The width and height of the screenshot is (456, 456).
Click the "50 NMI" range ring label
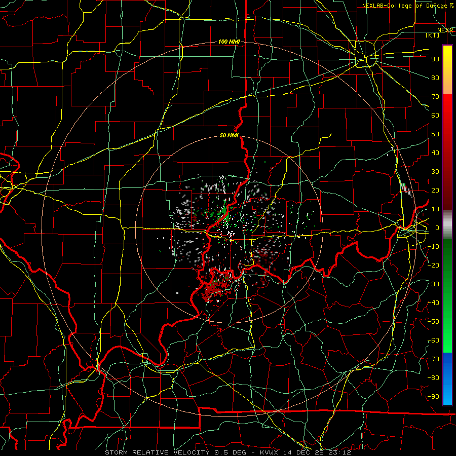229,135
